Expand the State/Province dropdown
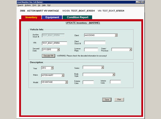161x119 pixels. [130, 49]
